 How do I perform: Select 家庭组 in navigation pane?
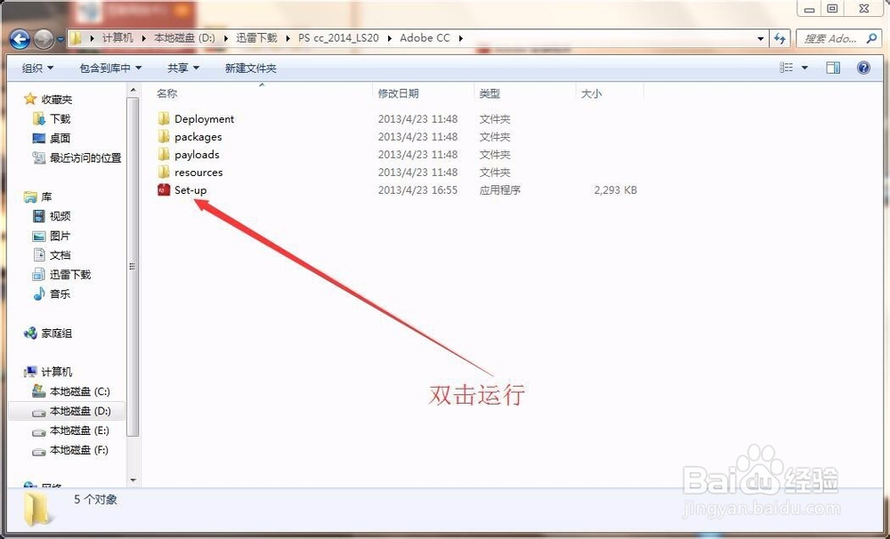point(57,333)
